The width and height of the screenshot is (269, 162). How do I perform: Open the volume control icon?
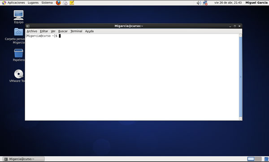(x=199, y=3)
